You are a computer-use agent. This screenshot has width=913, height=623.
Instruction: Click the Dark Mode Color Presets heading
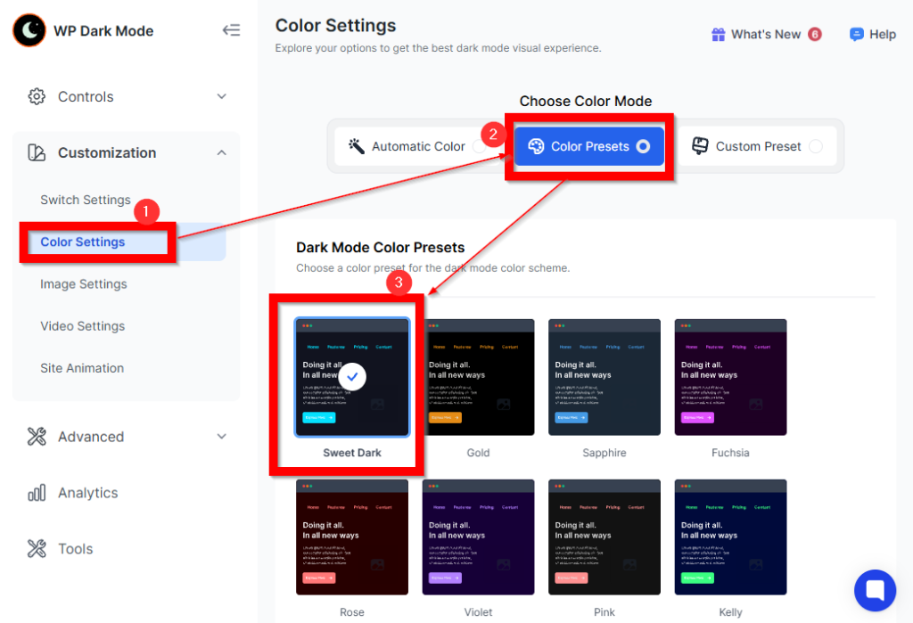click(380, 248)
